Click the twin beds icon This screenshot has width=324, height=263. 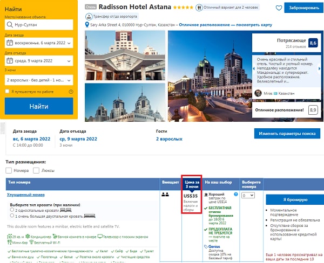(65, 210)
